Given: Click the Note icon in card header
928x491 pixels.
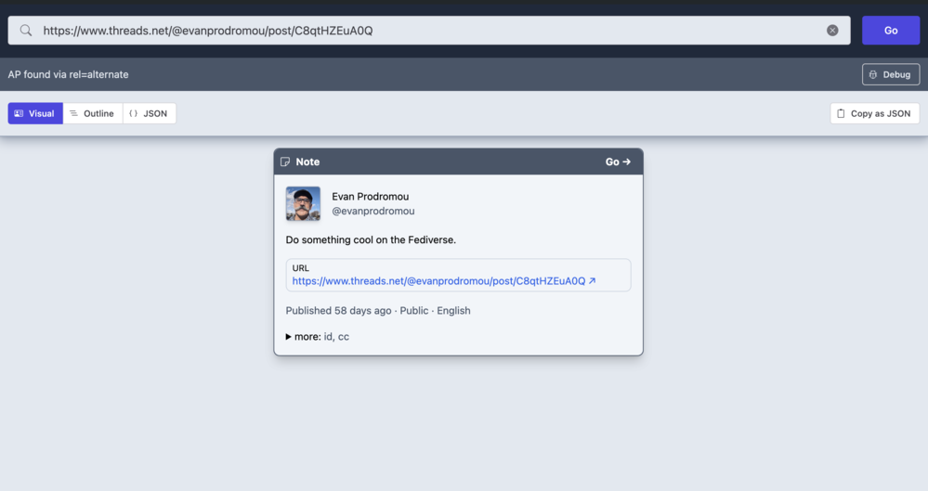Looking at the screenshot, I should point(285,162).
